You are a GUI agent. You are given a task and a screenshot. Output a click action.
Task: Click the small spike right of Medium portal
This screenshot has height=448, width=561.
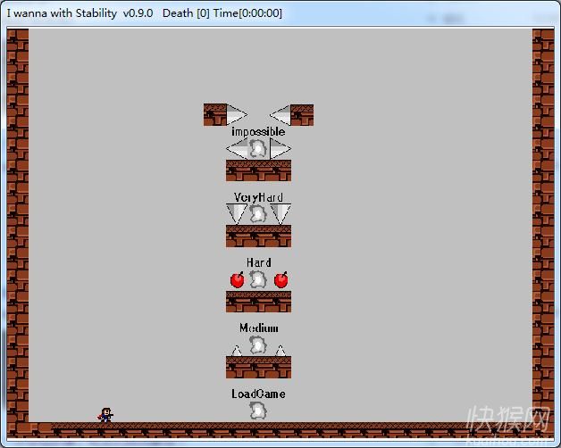tap(280, 351)
